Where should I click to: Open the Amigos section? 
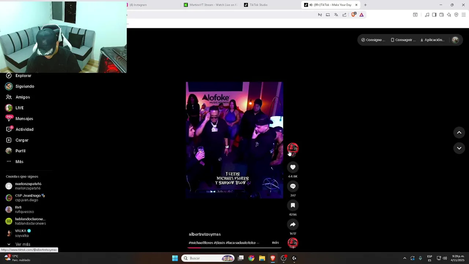point(18,97)
